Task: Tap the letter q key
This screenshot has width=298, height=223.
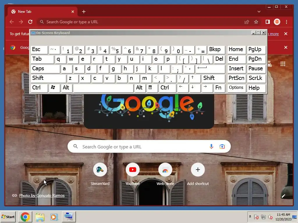Action: pos(61,59)
